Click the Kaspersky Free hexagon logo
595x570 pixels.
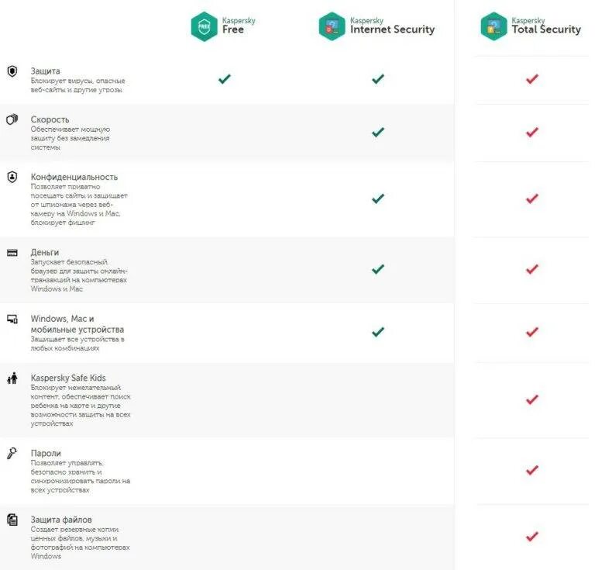click(x=205, y=26)
